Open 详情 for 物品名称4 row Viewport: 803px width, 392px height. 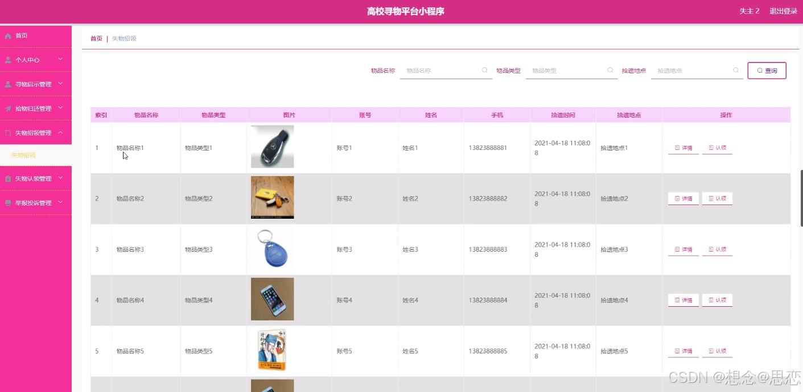click(x=683, y=300)
